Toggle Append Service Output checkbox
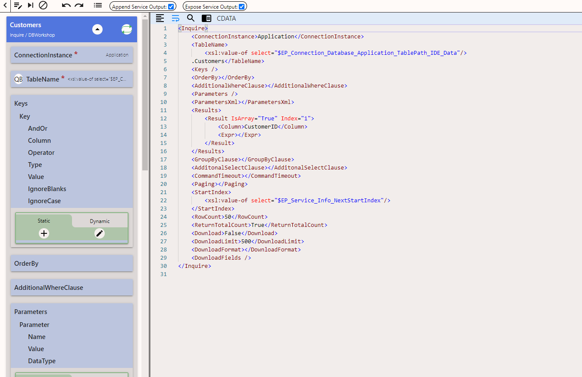Viewport: 582px width, 377px height. 171,6
